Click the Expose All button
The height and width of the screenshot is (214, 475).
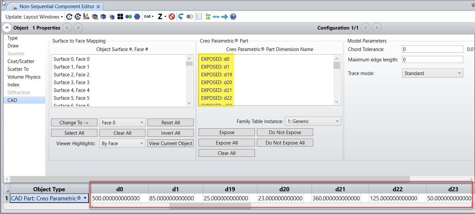(227, 143)
